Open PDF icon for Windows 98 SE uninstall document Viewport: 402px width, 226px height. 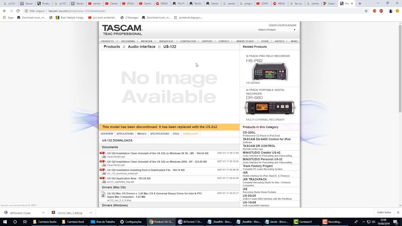[x=103, y=155]
